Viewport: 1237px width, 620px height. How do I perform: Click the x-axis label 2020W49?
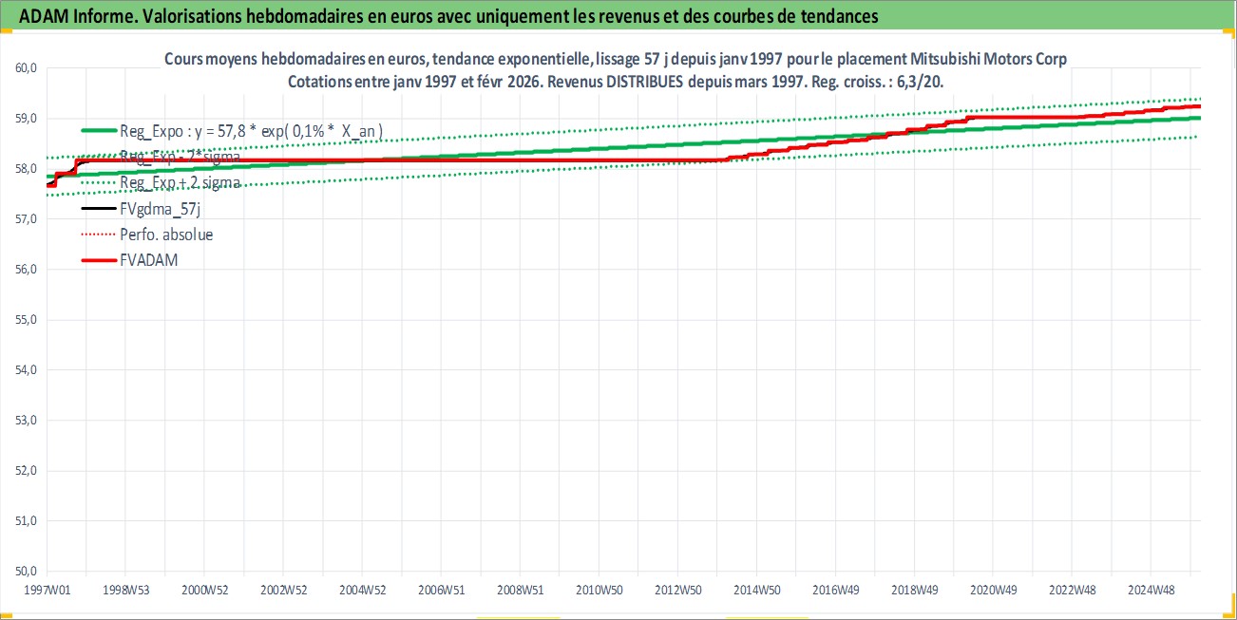coord(994,591)
